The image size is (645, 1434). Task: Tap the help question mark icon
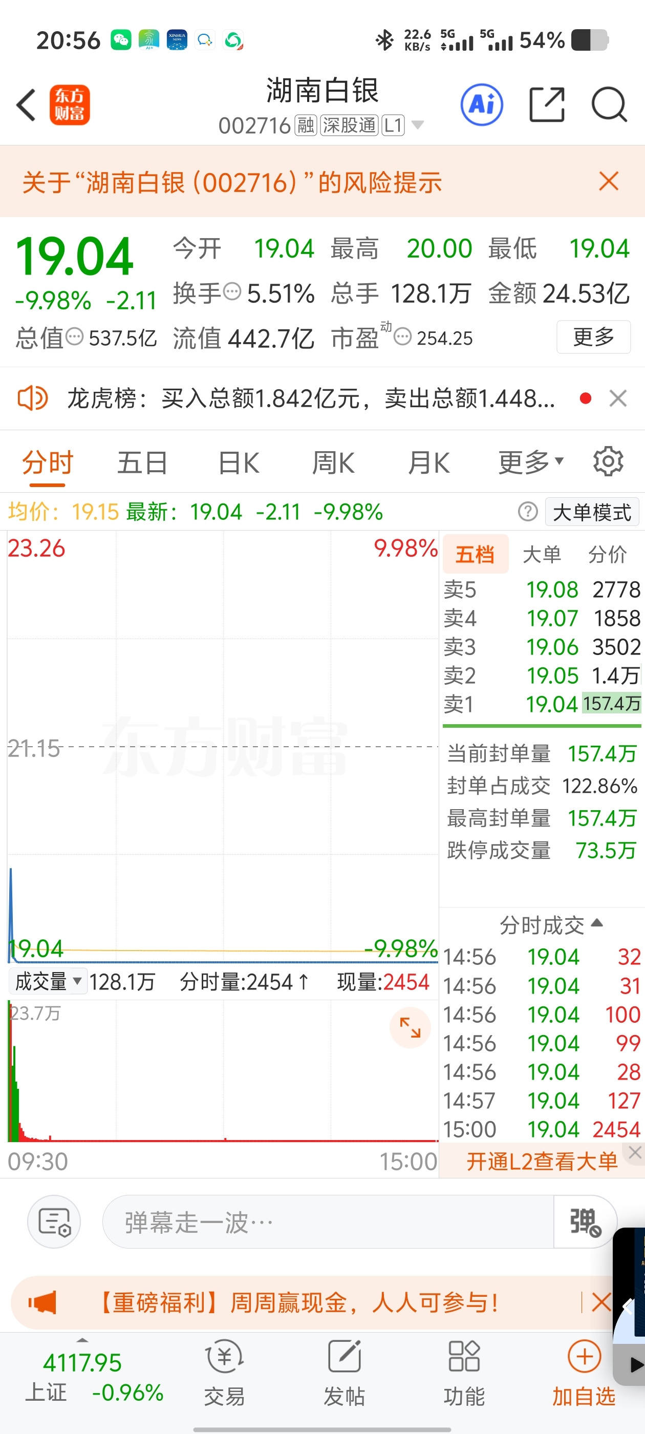528,511
